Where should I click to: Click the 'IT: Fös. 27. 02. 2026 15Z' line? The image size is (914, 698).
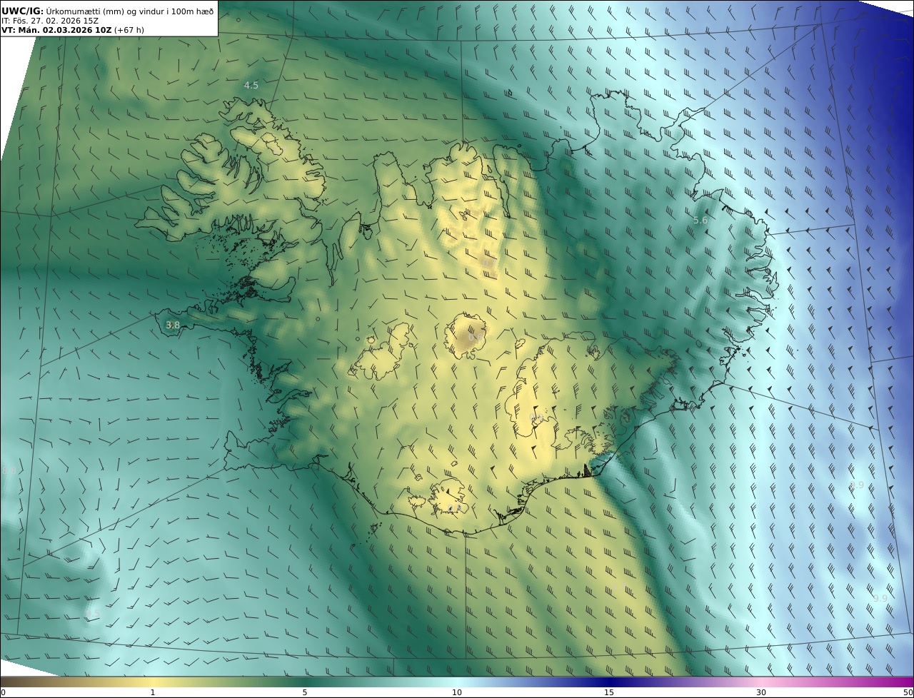coord(49,21)
